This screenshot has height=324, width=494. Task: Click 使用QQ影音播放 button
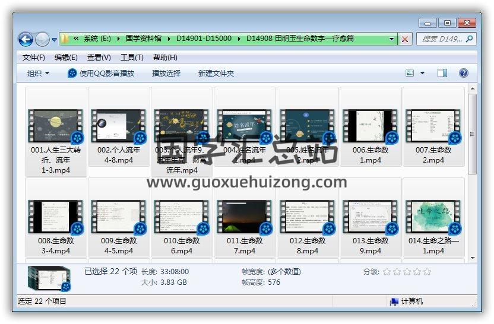tap(101, 73)
